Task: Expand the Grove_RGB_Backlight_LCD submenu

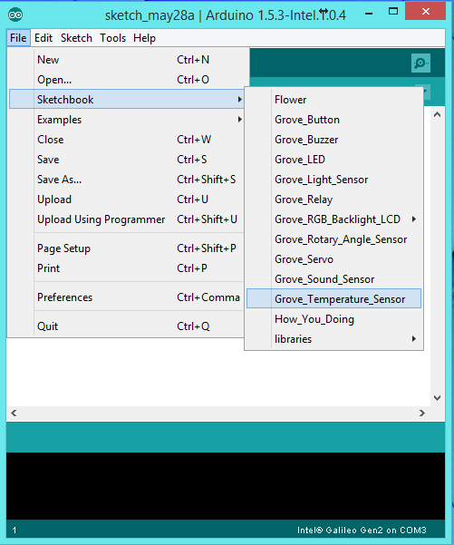Action: pyautogui.click(x=333, y=219)
